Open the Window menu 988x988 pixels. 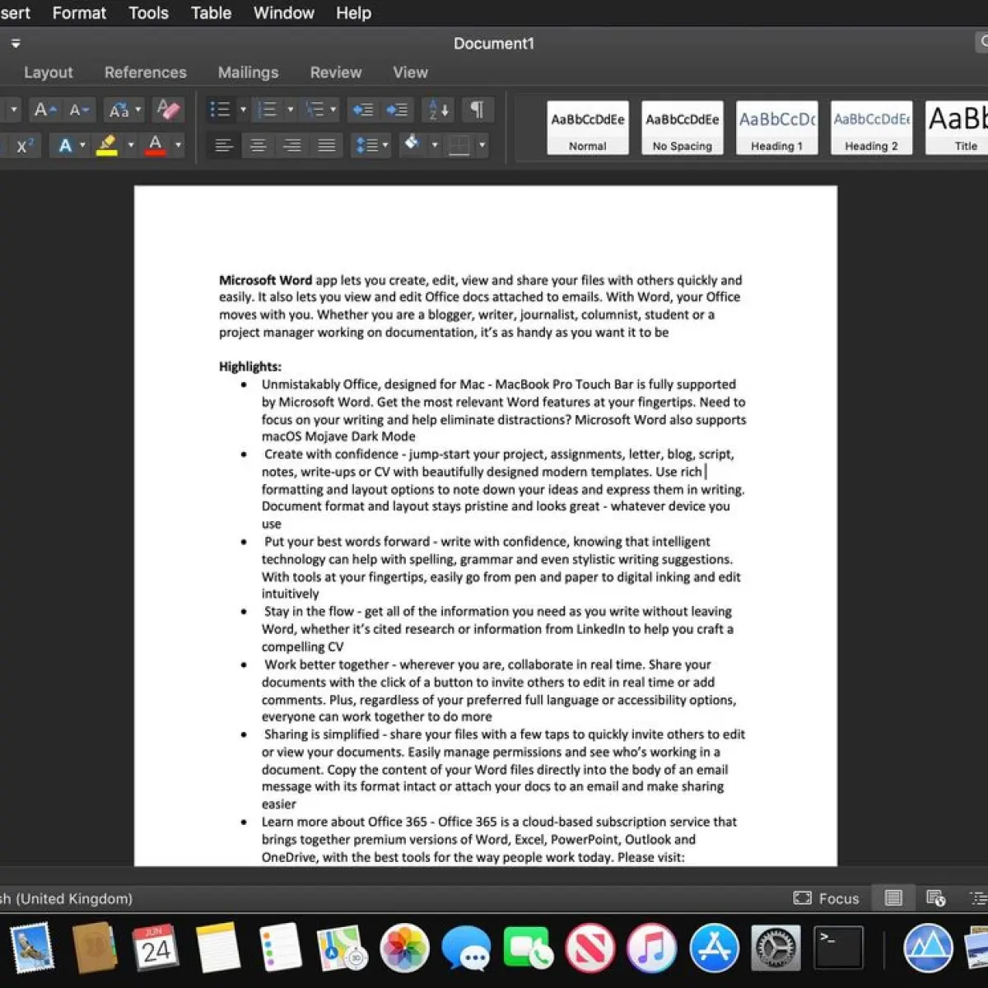point(284,13)
